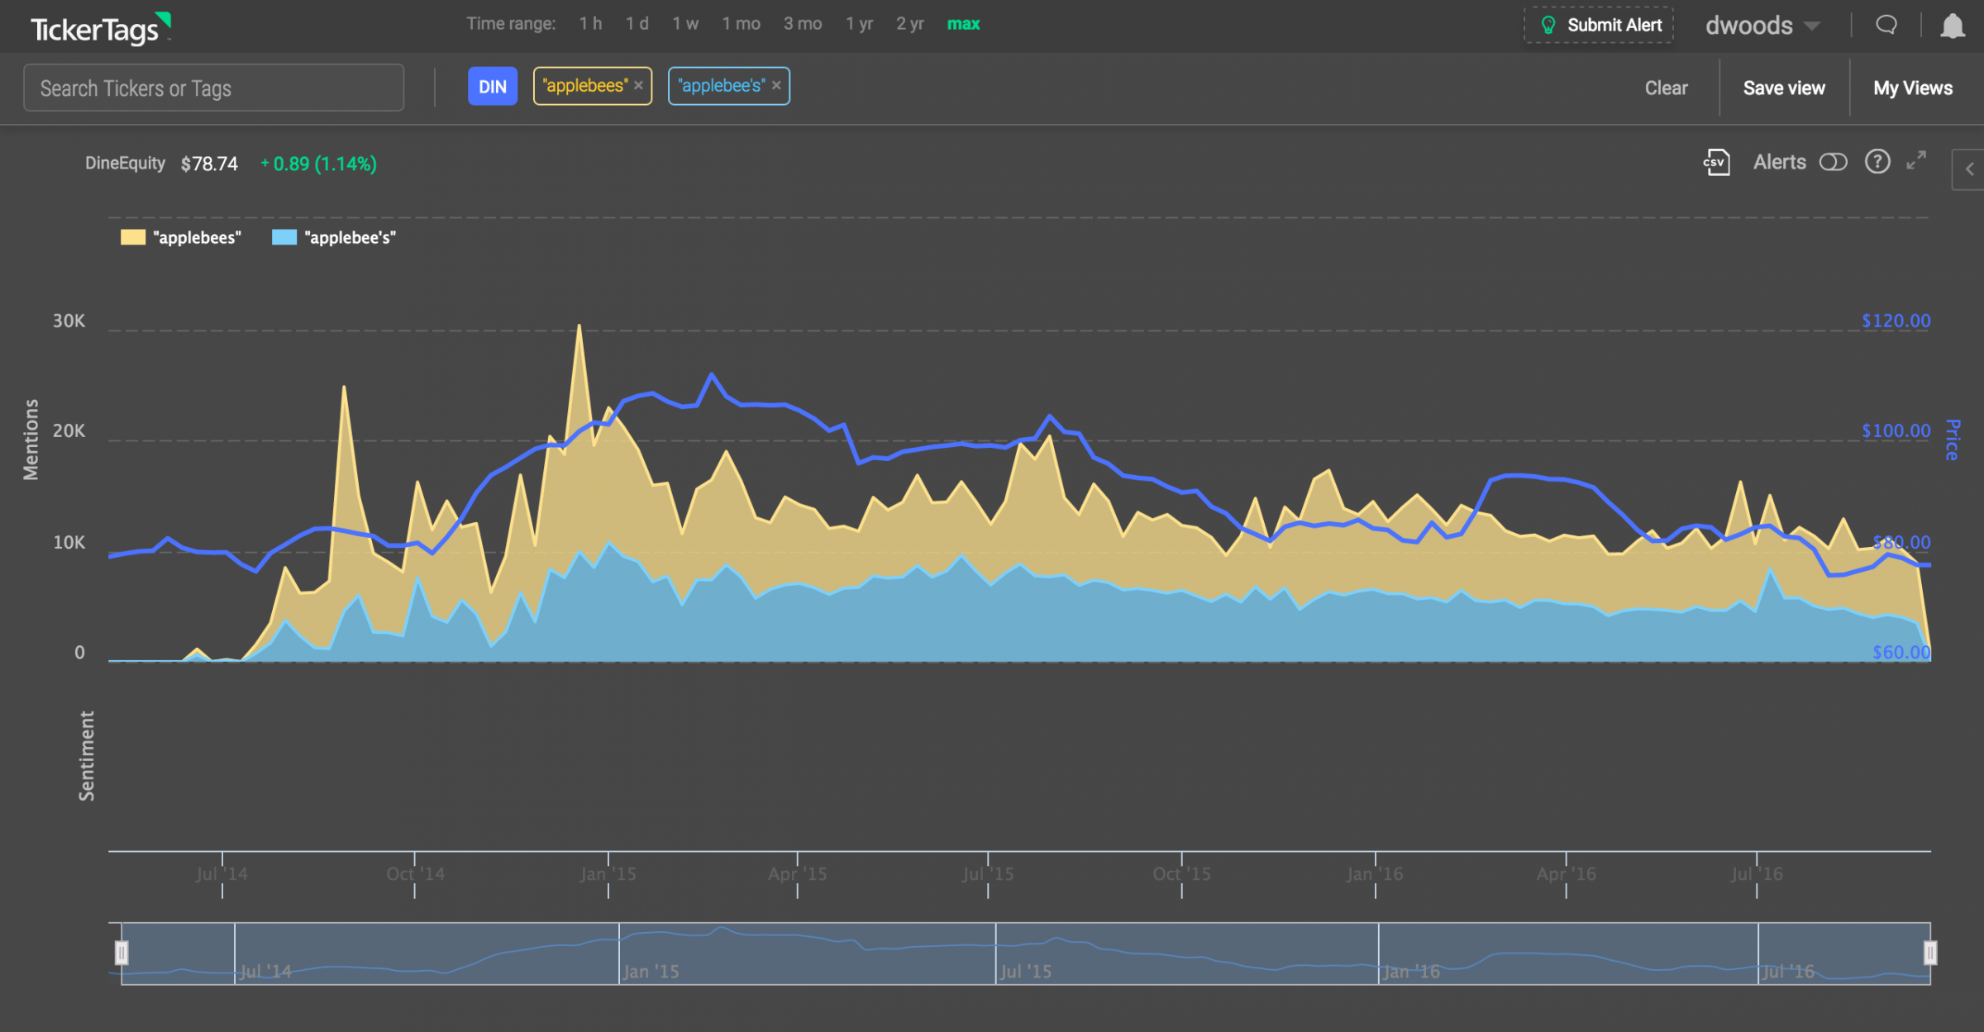This screenshot has height=1032, width=1984.
Task: Click the 30K mentions axis label
Action: point(69,321)
